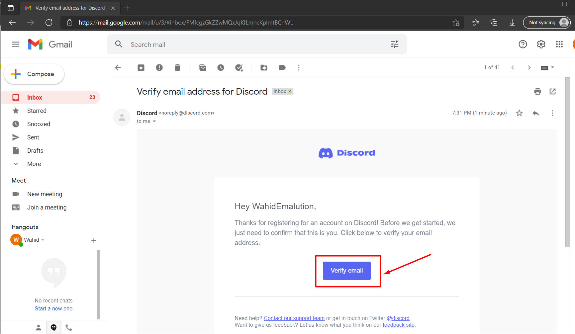
Task: Open a new browser tab
Action: tap(127, 8)
